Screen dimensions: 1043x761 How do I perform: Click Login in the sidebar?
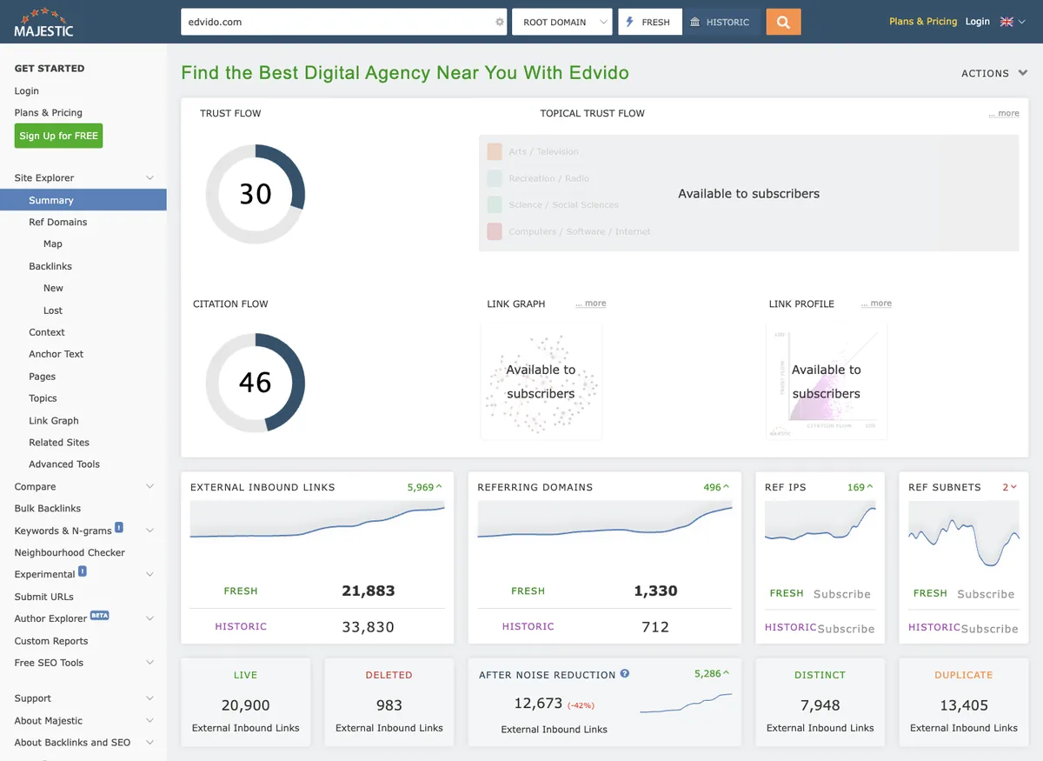click(x=27, y=91)
